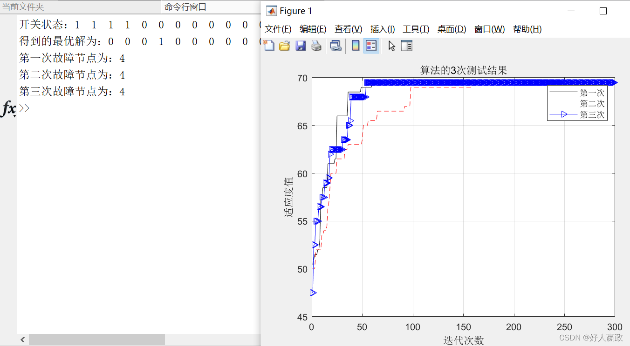Click the 得到的最优解为 output line

tap(139, 41)
